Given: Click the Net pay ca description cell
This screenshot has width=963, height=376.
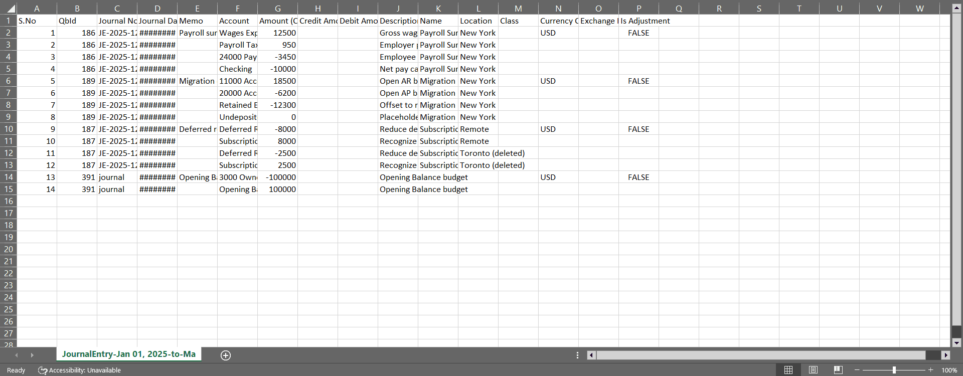Looking at the screenshot, I should click(x=398, y=69).
